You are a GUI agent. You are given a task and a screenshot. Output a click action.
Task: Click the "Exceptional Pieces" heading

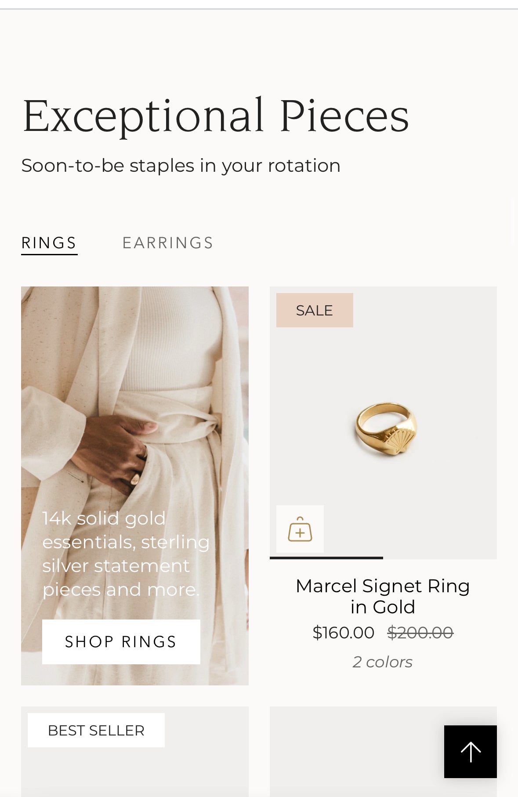[216, 116]
